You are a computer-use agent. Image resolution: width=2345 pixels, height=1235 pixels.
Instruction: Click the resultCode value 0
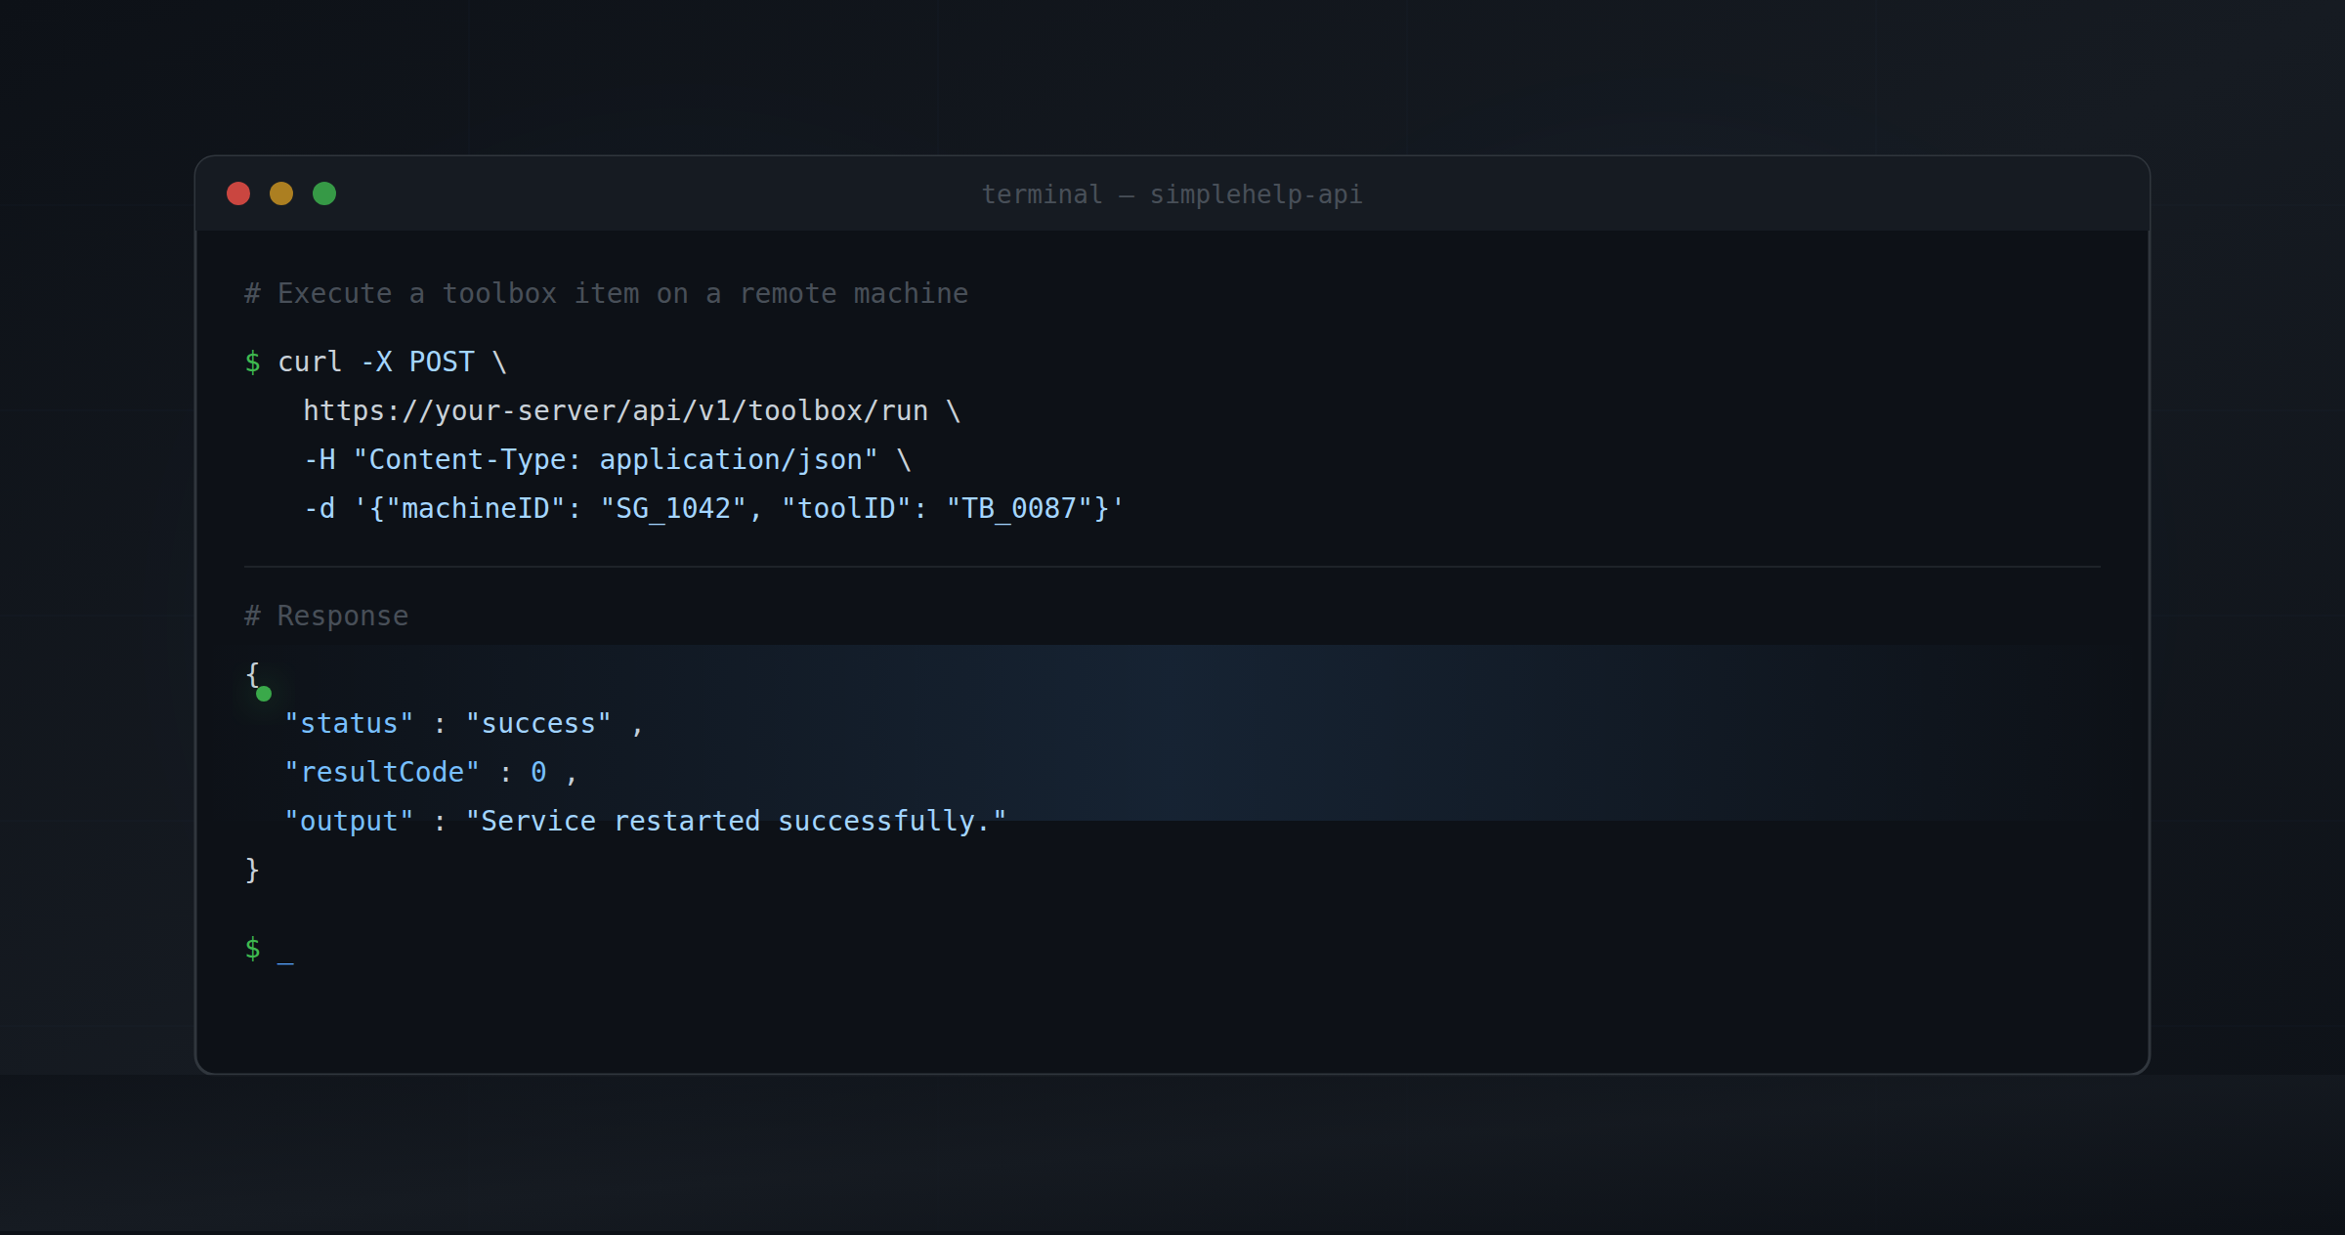(538, 772)
